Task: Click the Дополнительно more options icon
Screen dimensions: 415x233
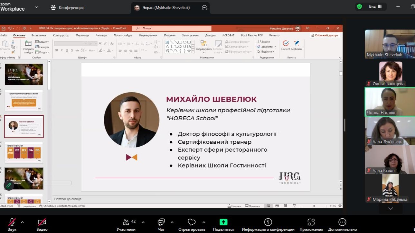Action: tap(342, 222)
